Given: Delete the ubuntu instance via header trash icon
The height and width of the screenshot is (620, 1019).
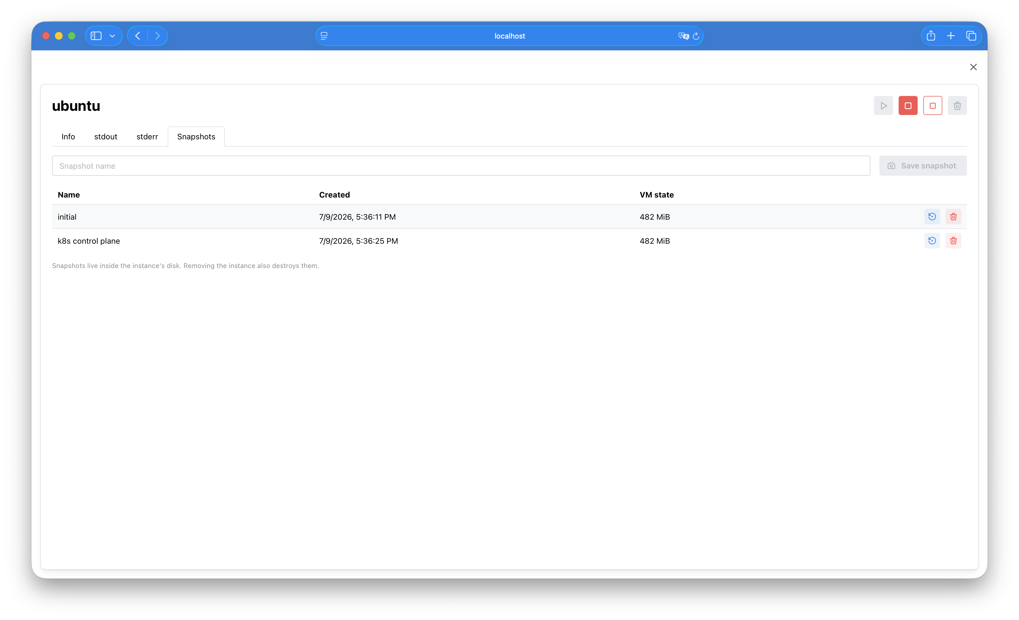Looking at the screenshot, I should (x=957, y=106).
